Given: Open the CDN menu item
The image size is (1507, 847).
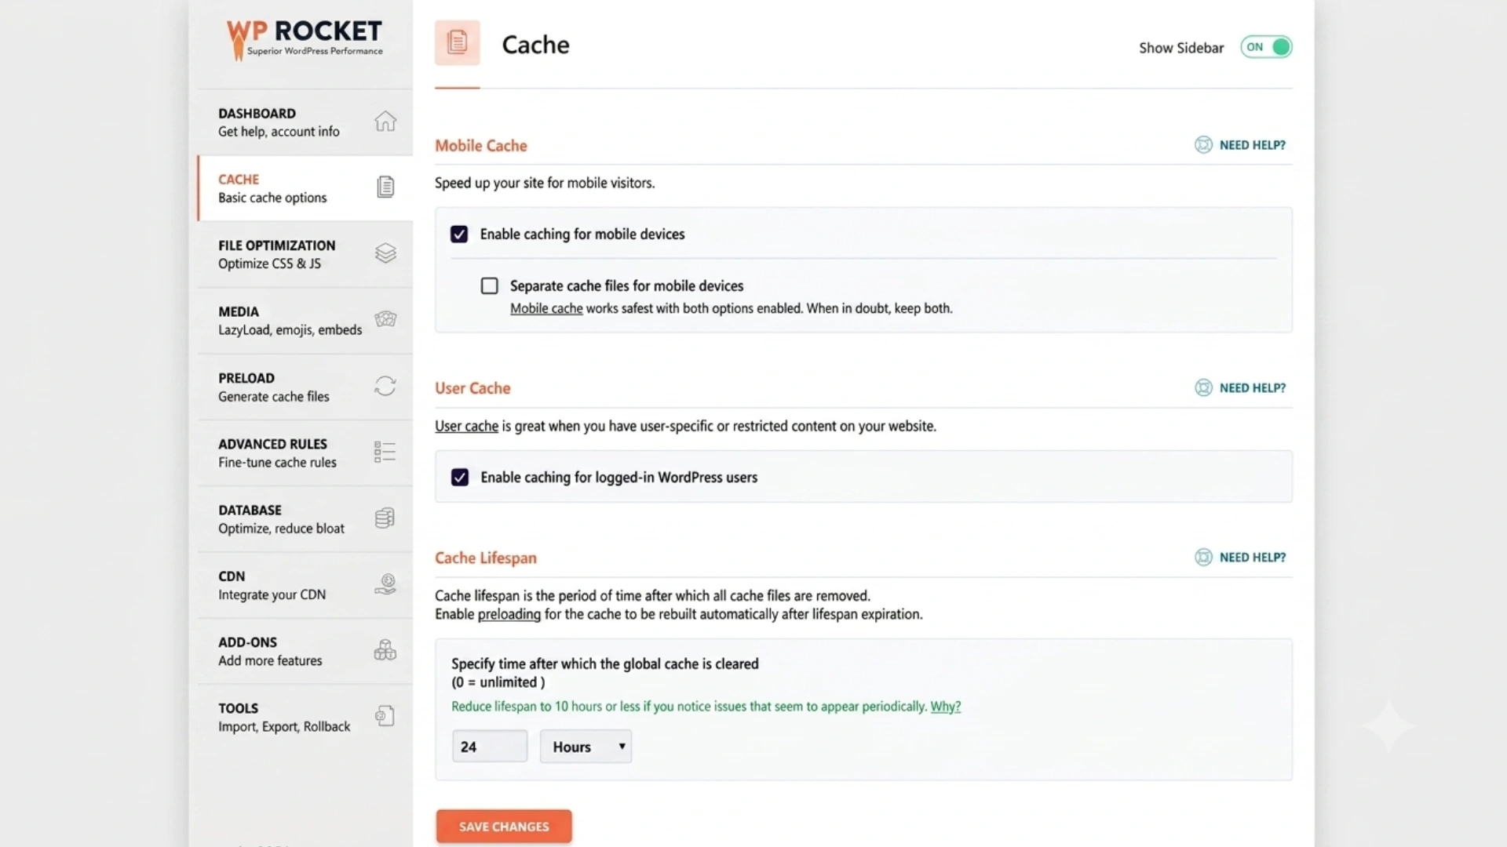Looking at the screenshot, I should (305, 585).
